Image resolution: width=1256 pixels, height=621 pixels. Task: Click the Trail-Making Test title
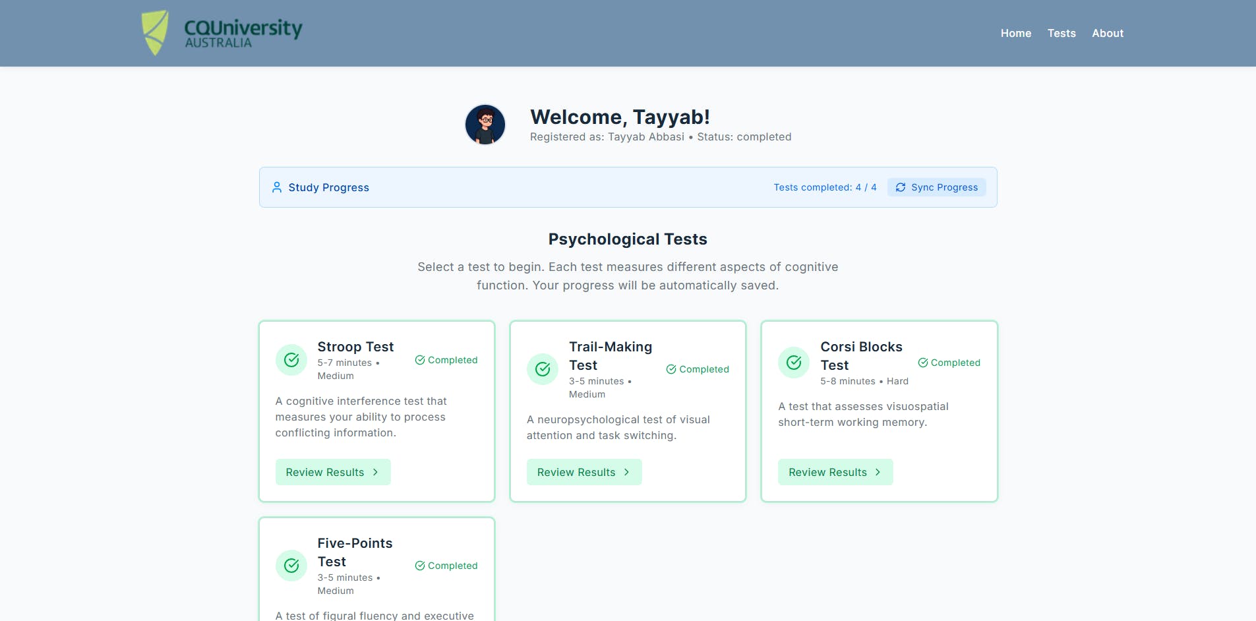pyautogui.click(x=611, y=356)
